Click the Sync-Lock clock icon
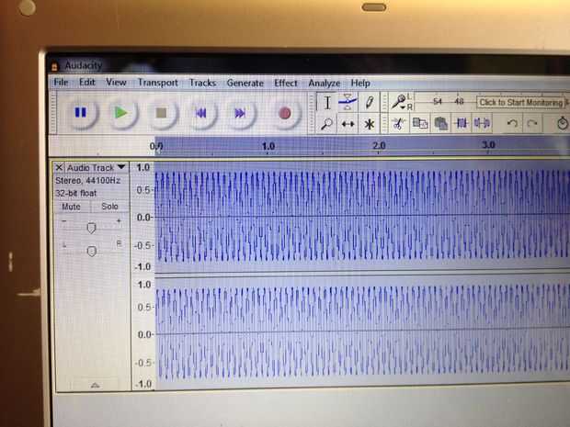Screen dimensions: 570x427 tap(563, 123)
